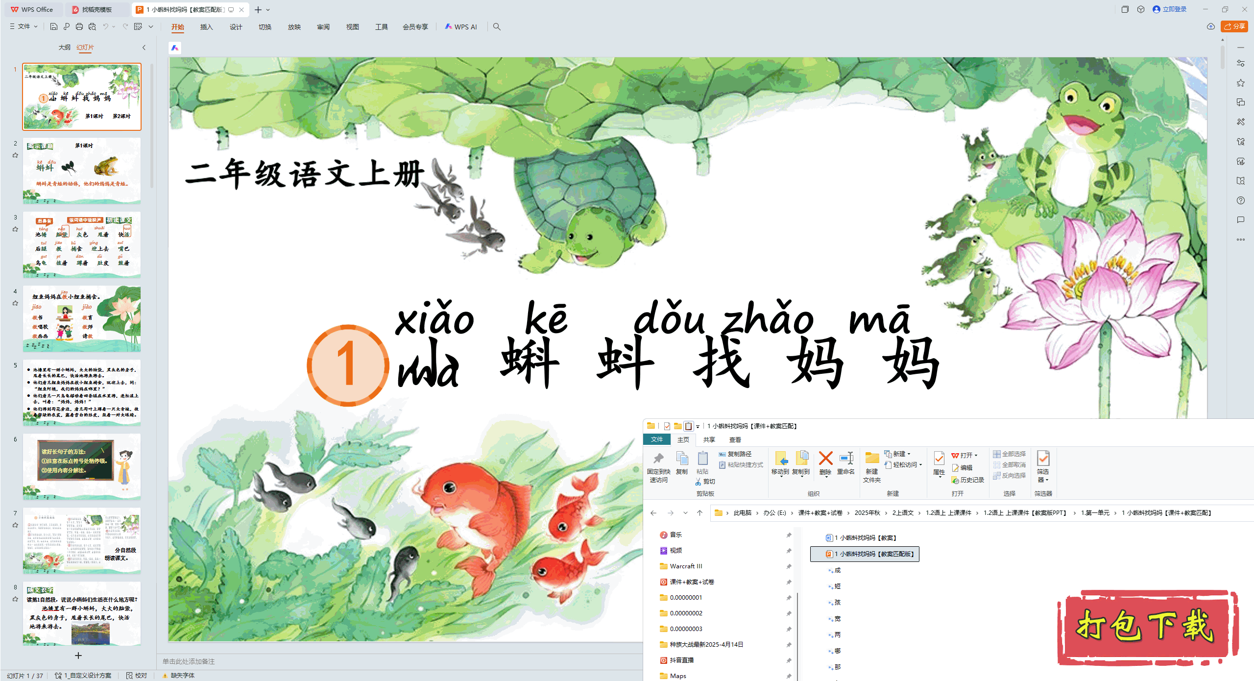Click Select All in Explorer ribbon
This screenshot has width=1254, height=681.
[x=1009, y=454]
